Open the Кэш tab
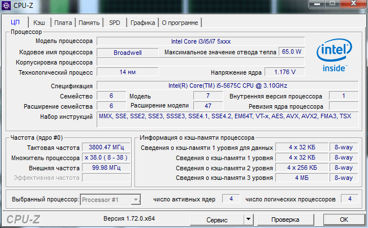The height and width of the screenshot is (228, 368). [39, 23]
